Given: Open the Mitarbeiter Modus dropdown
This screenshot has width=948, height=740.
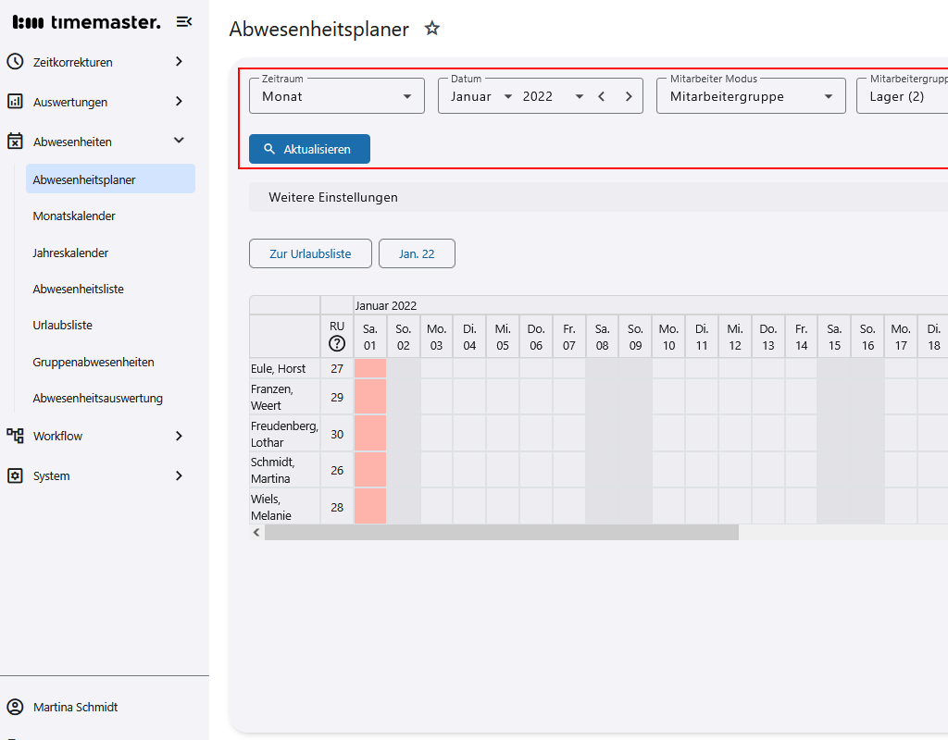Looking at the screenshot, I should tap(751, 96).
